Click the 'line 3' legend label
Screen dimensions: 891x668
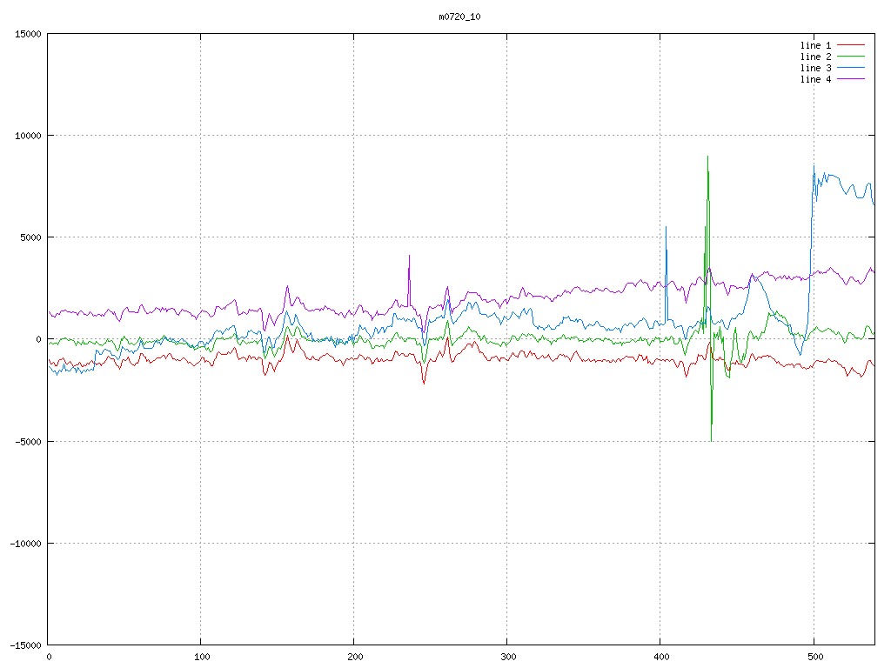pyautogui.click(x=815, y=68)
